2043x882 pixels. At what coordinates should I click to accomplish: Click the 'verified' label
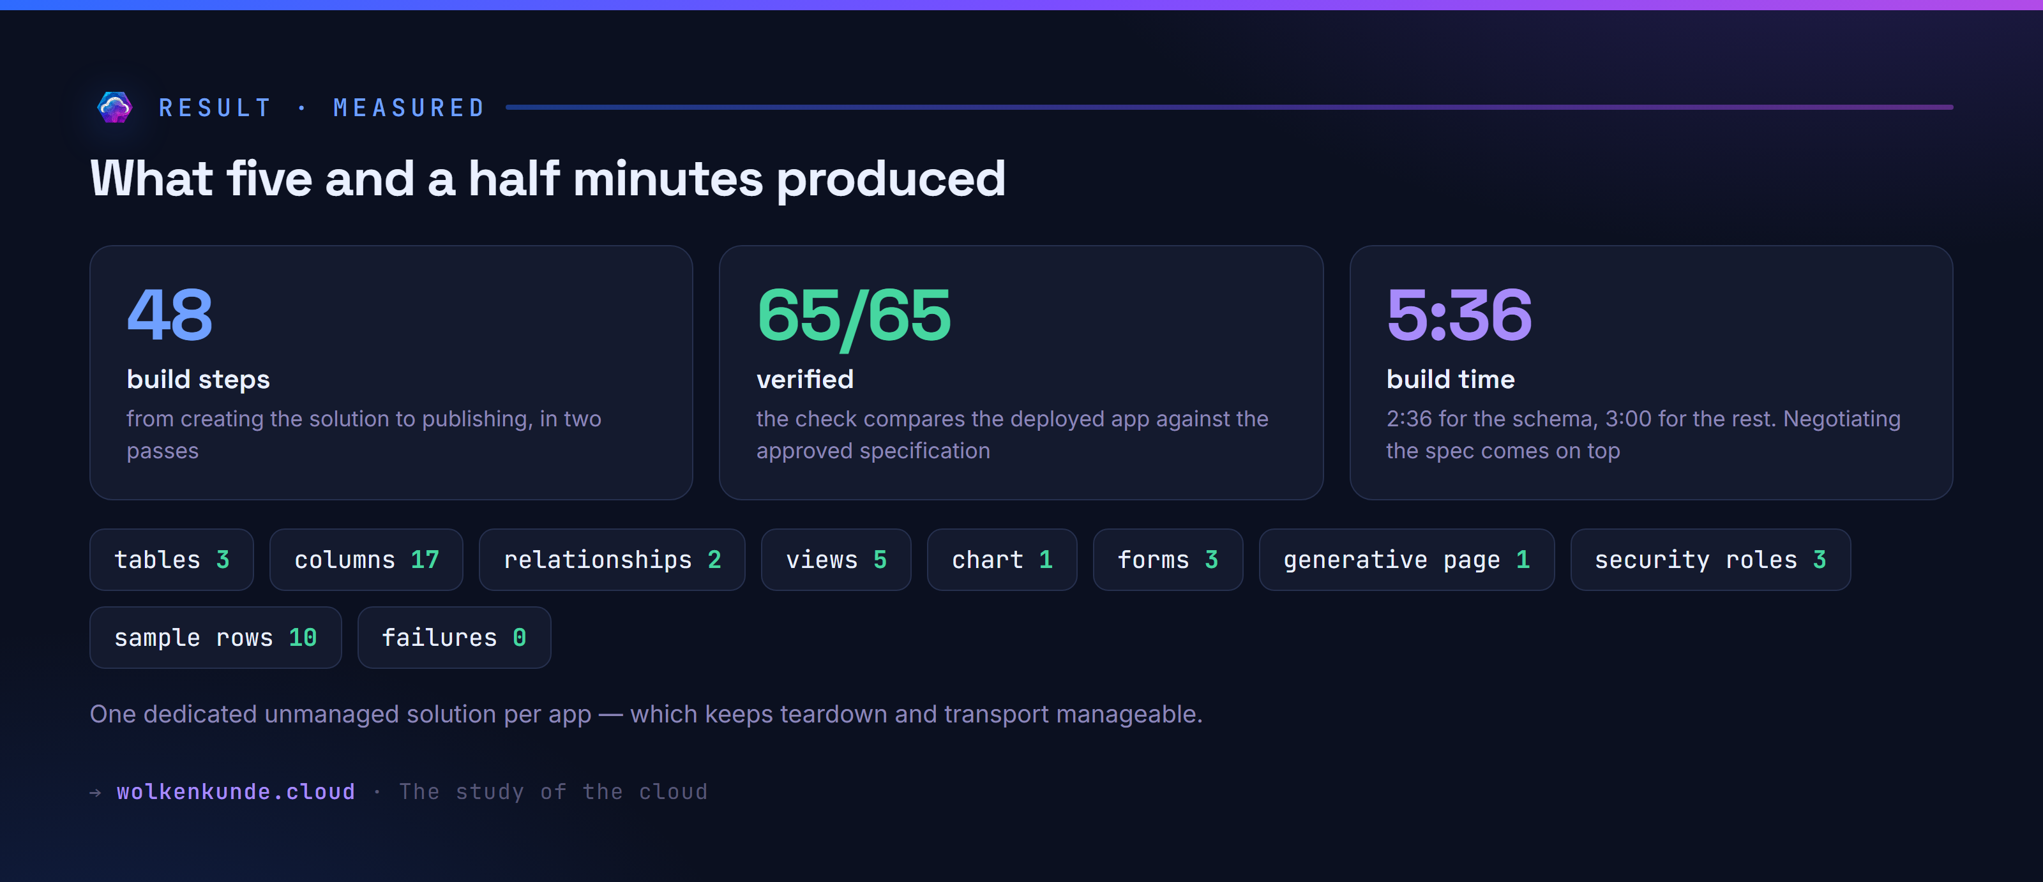(804, 379)
